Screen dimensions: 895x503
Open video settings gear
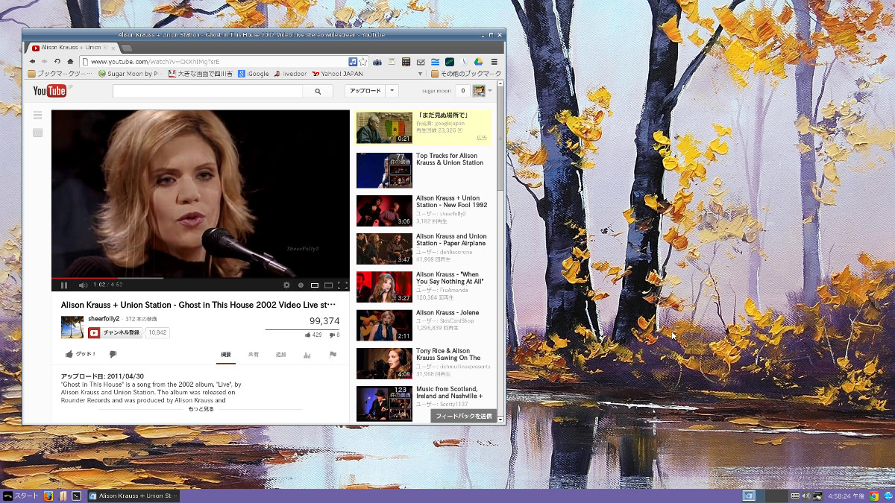click(286, 285)
